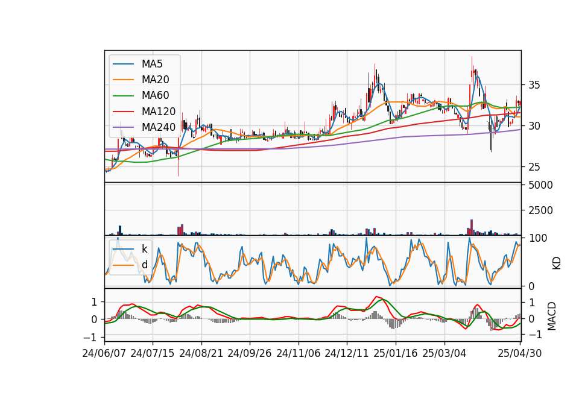The width and height of the screenshot is (579, 416).
Task: Click the MA60 legend label
Action: tap(156, 96)
